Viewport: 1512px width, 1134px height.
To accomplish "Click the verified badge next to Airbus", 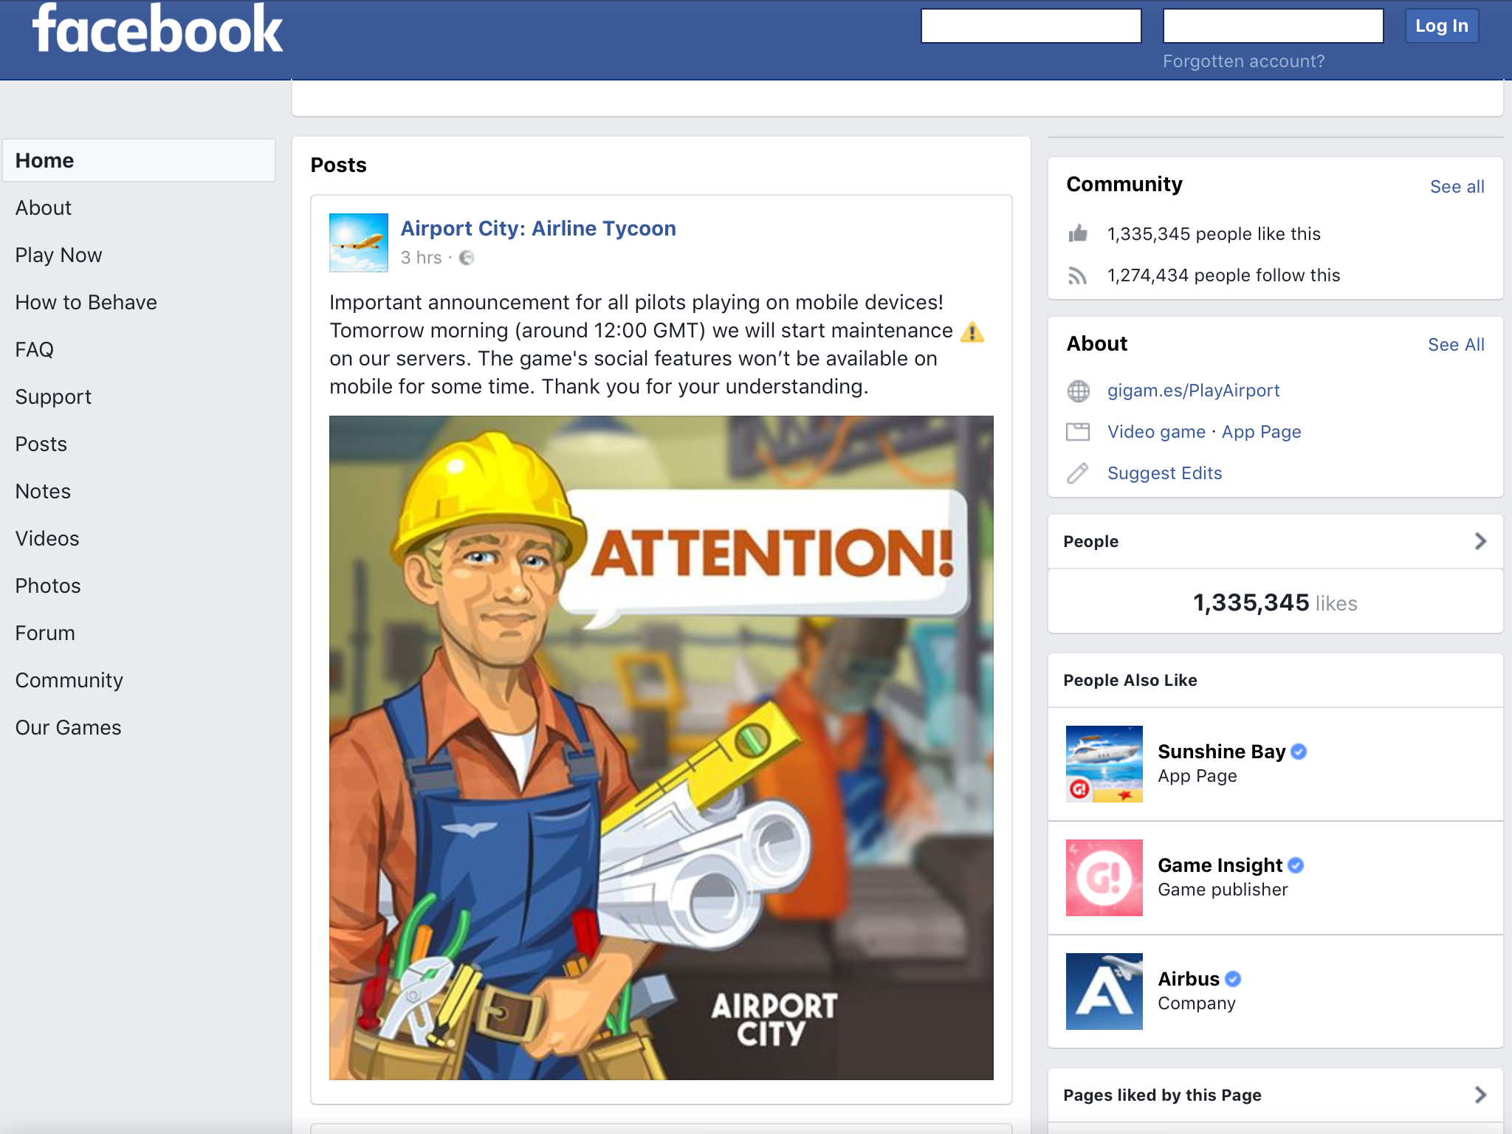I will pos(1233,979).
